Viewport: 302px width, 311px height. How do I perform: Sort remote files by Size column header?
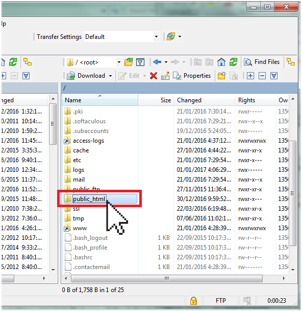(156, 100)
